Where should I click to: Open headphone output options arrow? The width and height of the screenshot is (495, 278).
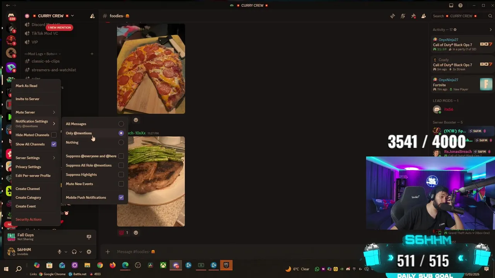[80, 252]
